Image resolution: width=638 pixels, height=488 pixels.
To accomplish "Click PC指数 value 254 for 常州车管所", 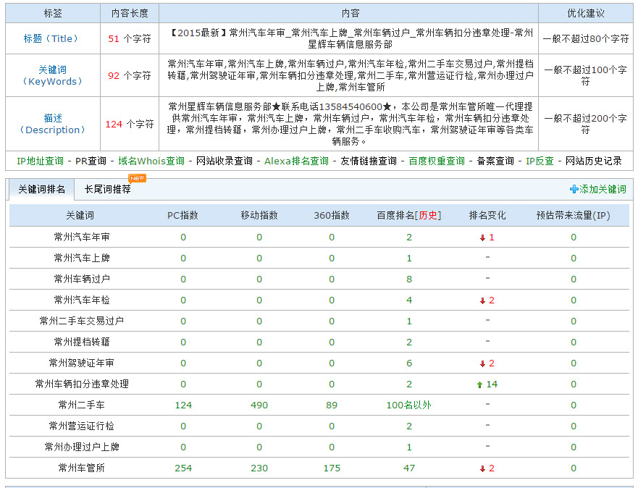I will pos(183,468).
